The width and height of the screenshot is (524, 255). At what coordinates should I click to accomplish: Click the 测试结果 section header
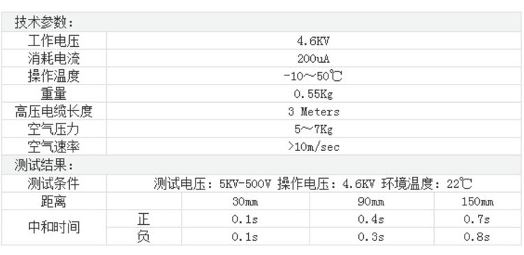(44, 165)
